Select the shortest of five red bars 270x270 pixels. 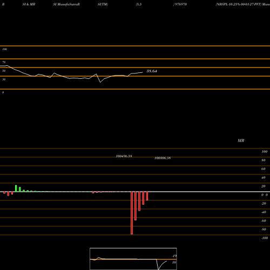click(147, 196)
